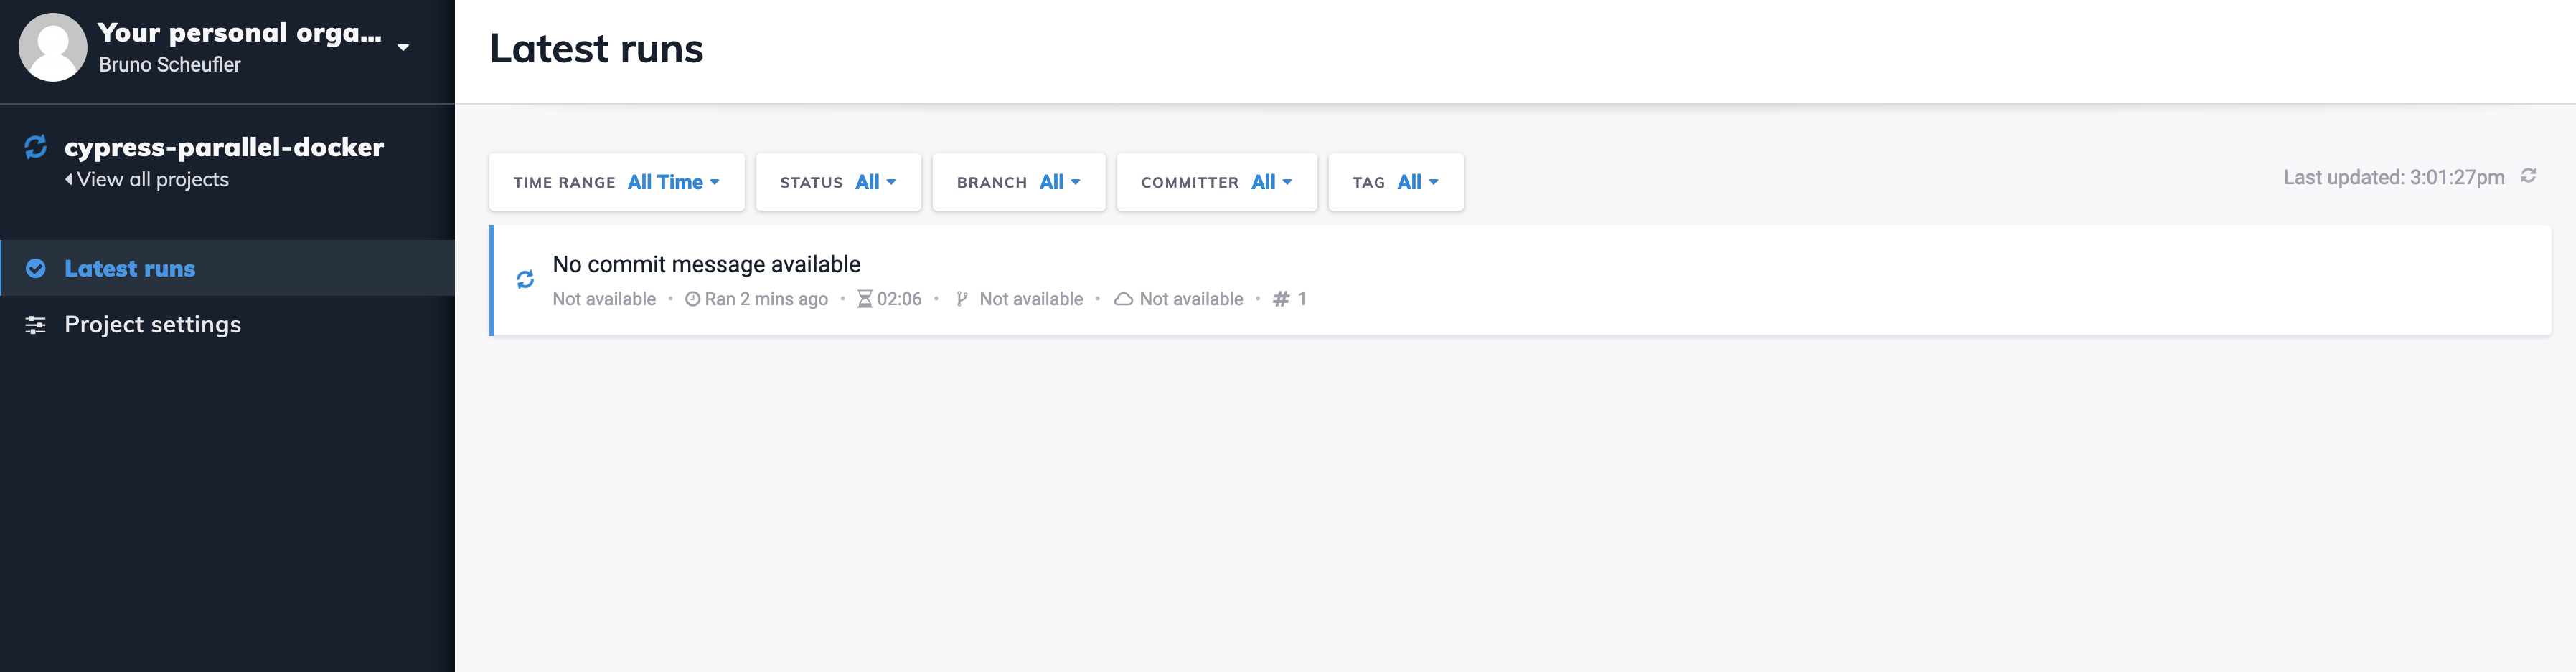Click the Latest runs checkmark icon
Image resolution: width=2576 pixels, height=672 pixels.
(x=36, y=269)
